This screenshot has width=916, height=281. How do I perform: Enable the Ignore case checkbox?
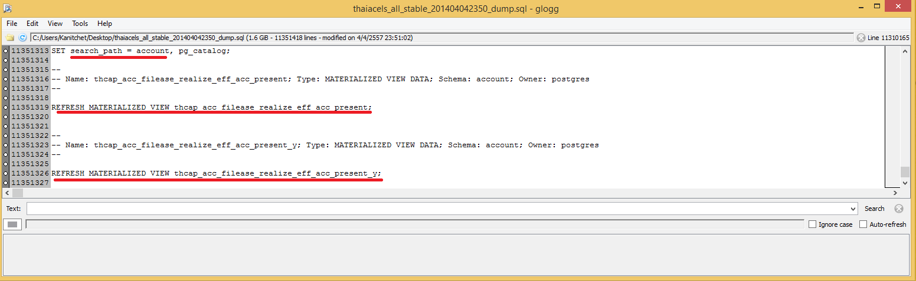[x=813, y=224]
